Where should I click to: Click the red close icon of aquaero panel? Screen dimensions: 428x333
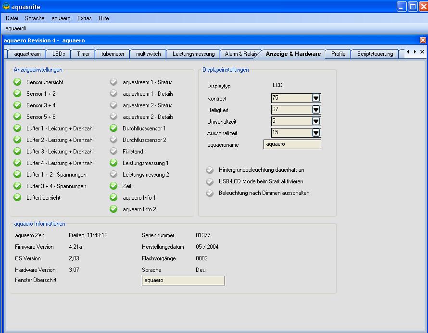(x=423, y=40)
